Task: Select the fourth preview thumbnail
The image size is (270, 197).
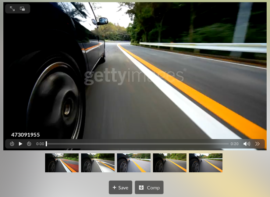Action: (x=170, y=163)
